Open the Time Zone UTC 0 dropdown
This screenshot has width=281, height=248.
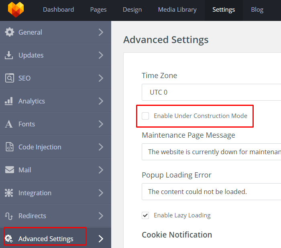click(211, 92)
